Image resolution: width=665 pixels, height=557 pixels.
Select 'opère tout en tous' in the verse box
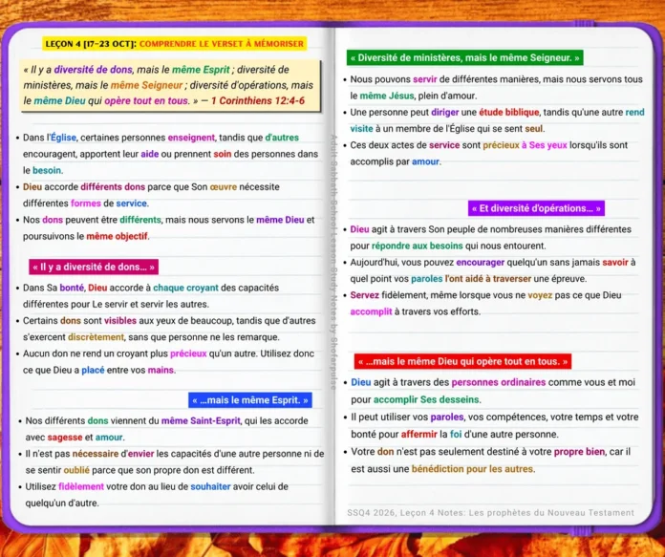tap(146, 100)
